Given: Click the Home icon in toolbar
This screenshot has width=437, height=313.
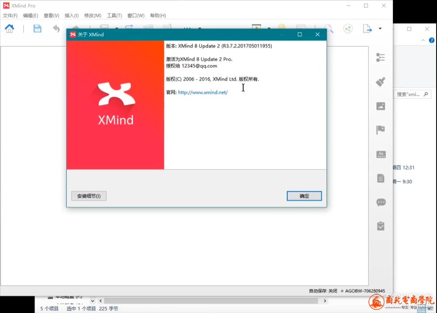Looking at the screenshot, I should click(9, 29).
